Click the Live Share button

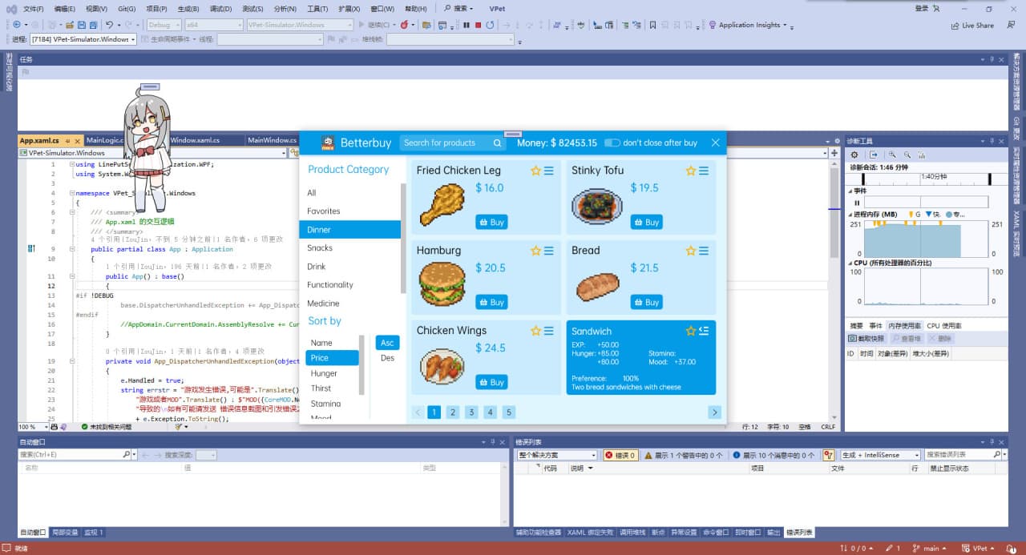click(971, 25)
